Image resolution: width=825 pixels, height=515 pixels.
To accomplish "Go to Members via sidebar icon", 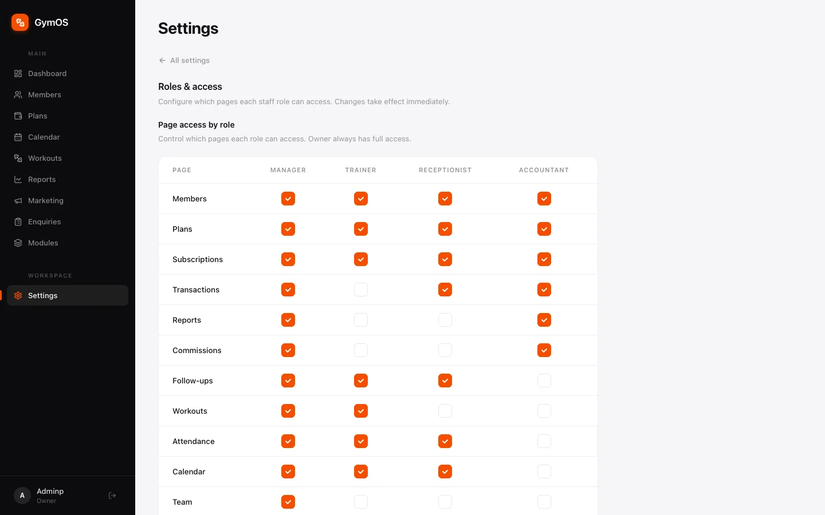I will pos(18,95).
